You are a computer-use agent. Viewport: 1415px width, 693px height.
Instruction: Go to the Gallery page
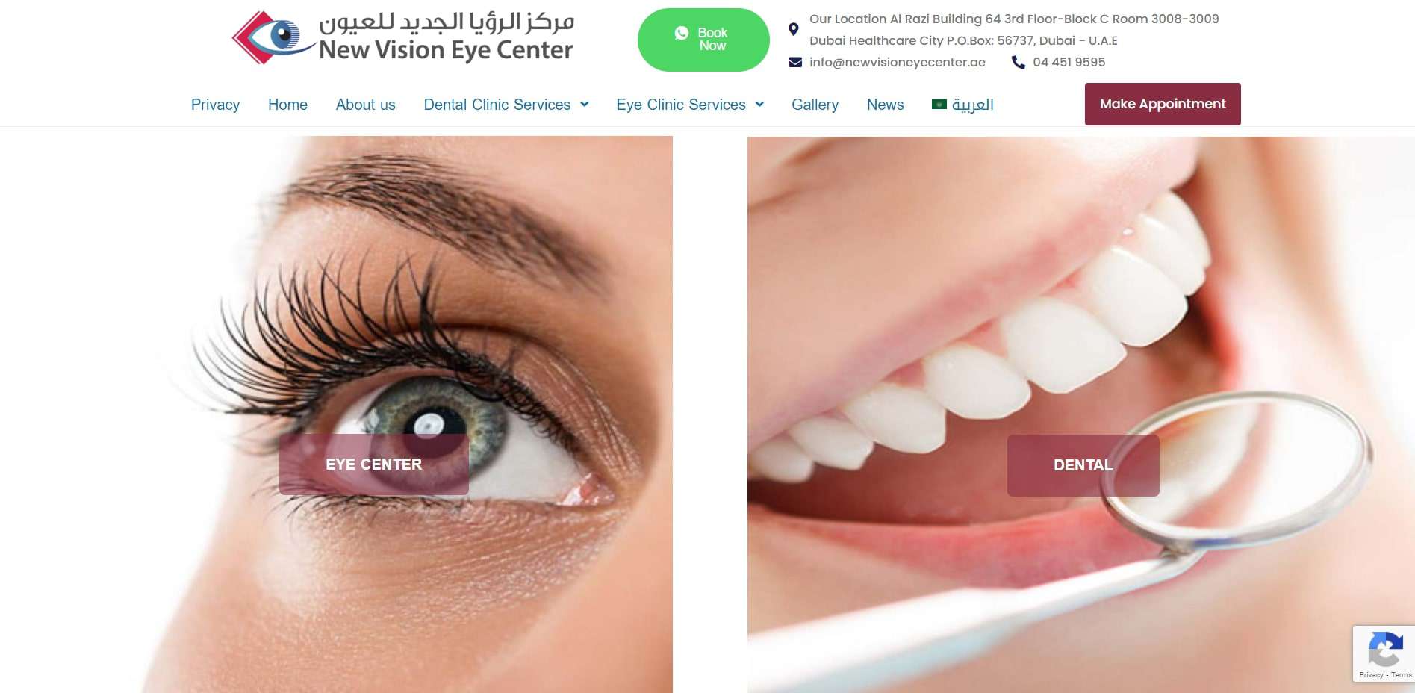point(815,105)
